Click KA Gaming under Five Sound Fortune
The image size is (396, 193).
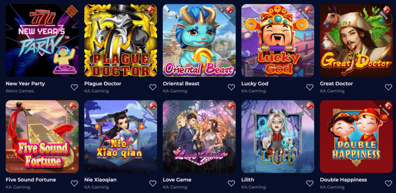pyautogui.click(x=18, y=187)
